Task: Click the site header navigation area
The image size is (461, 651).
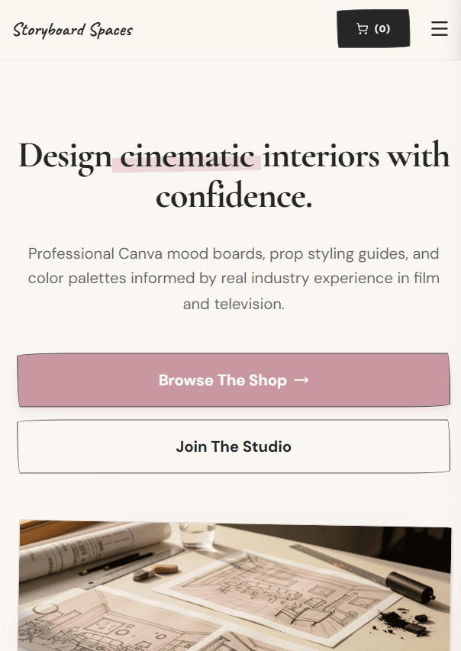Action: point(229,29)
